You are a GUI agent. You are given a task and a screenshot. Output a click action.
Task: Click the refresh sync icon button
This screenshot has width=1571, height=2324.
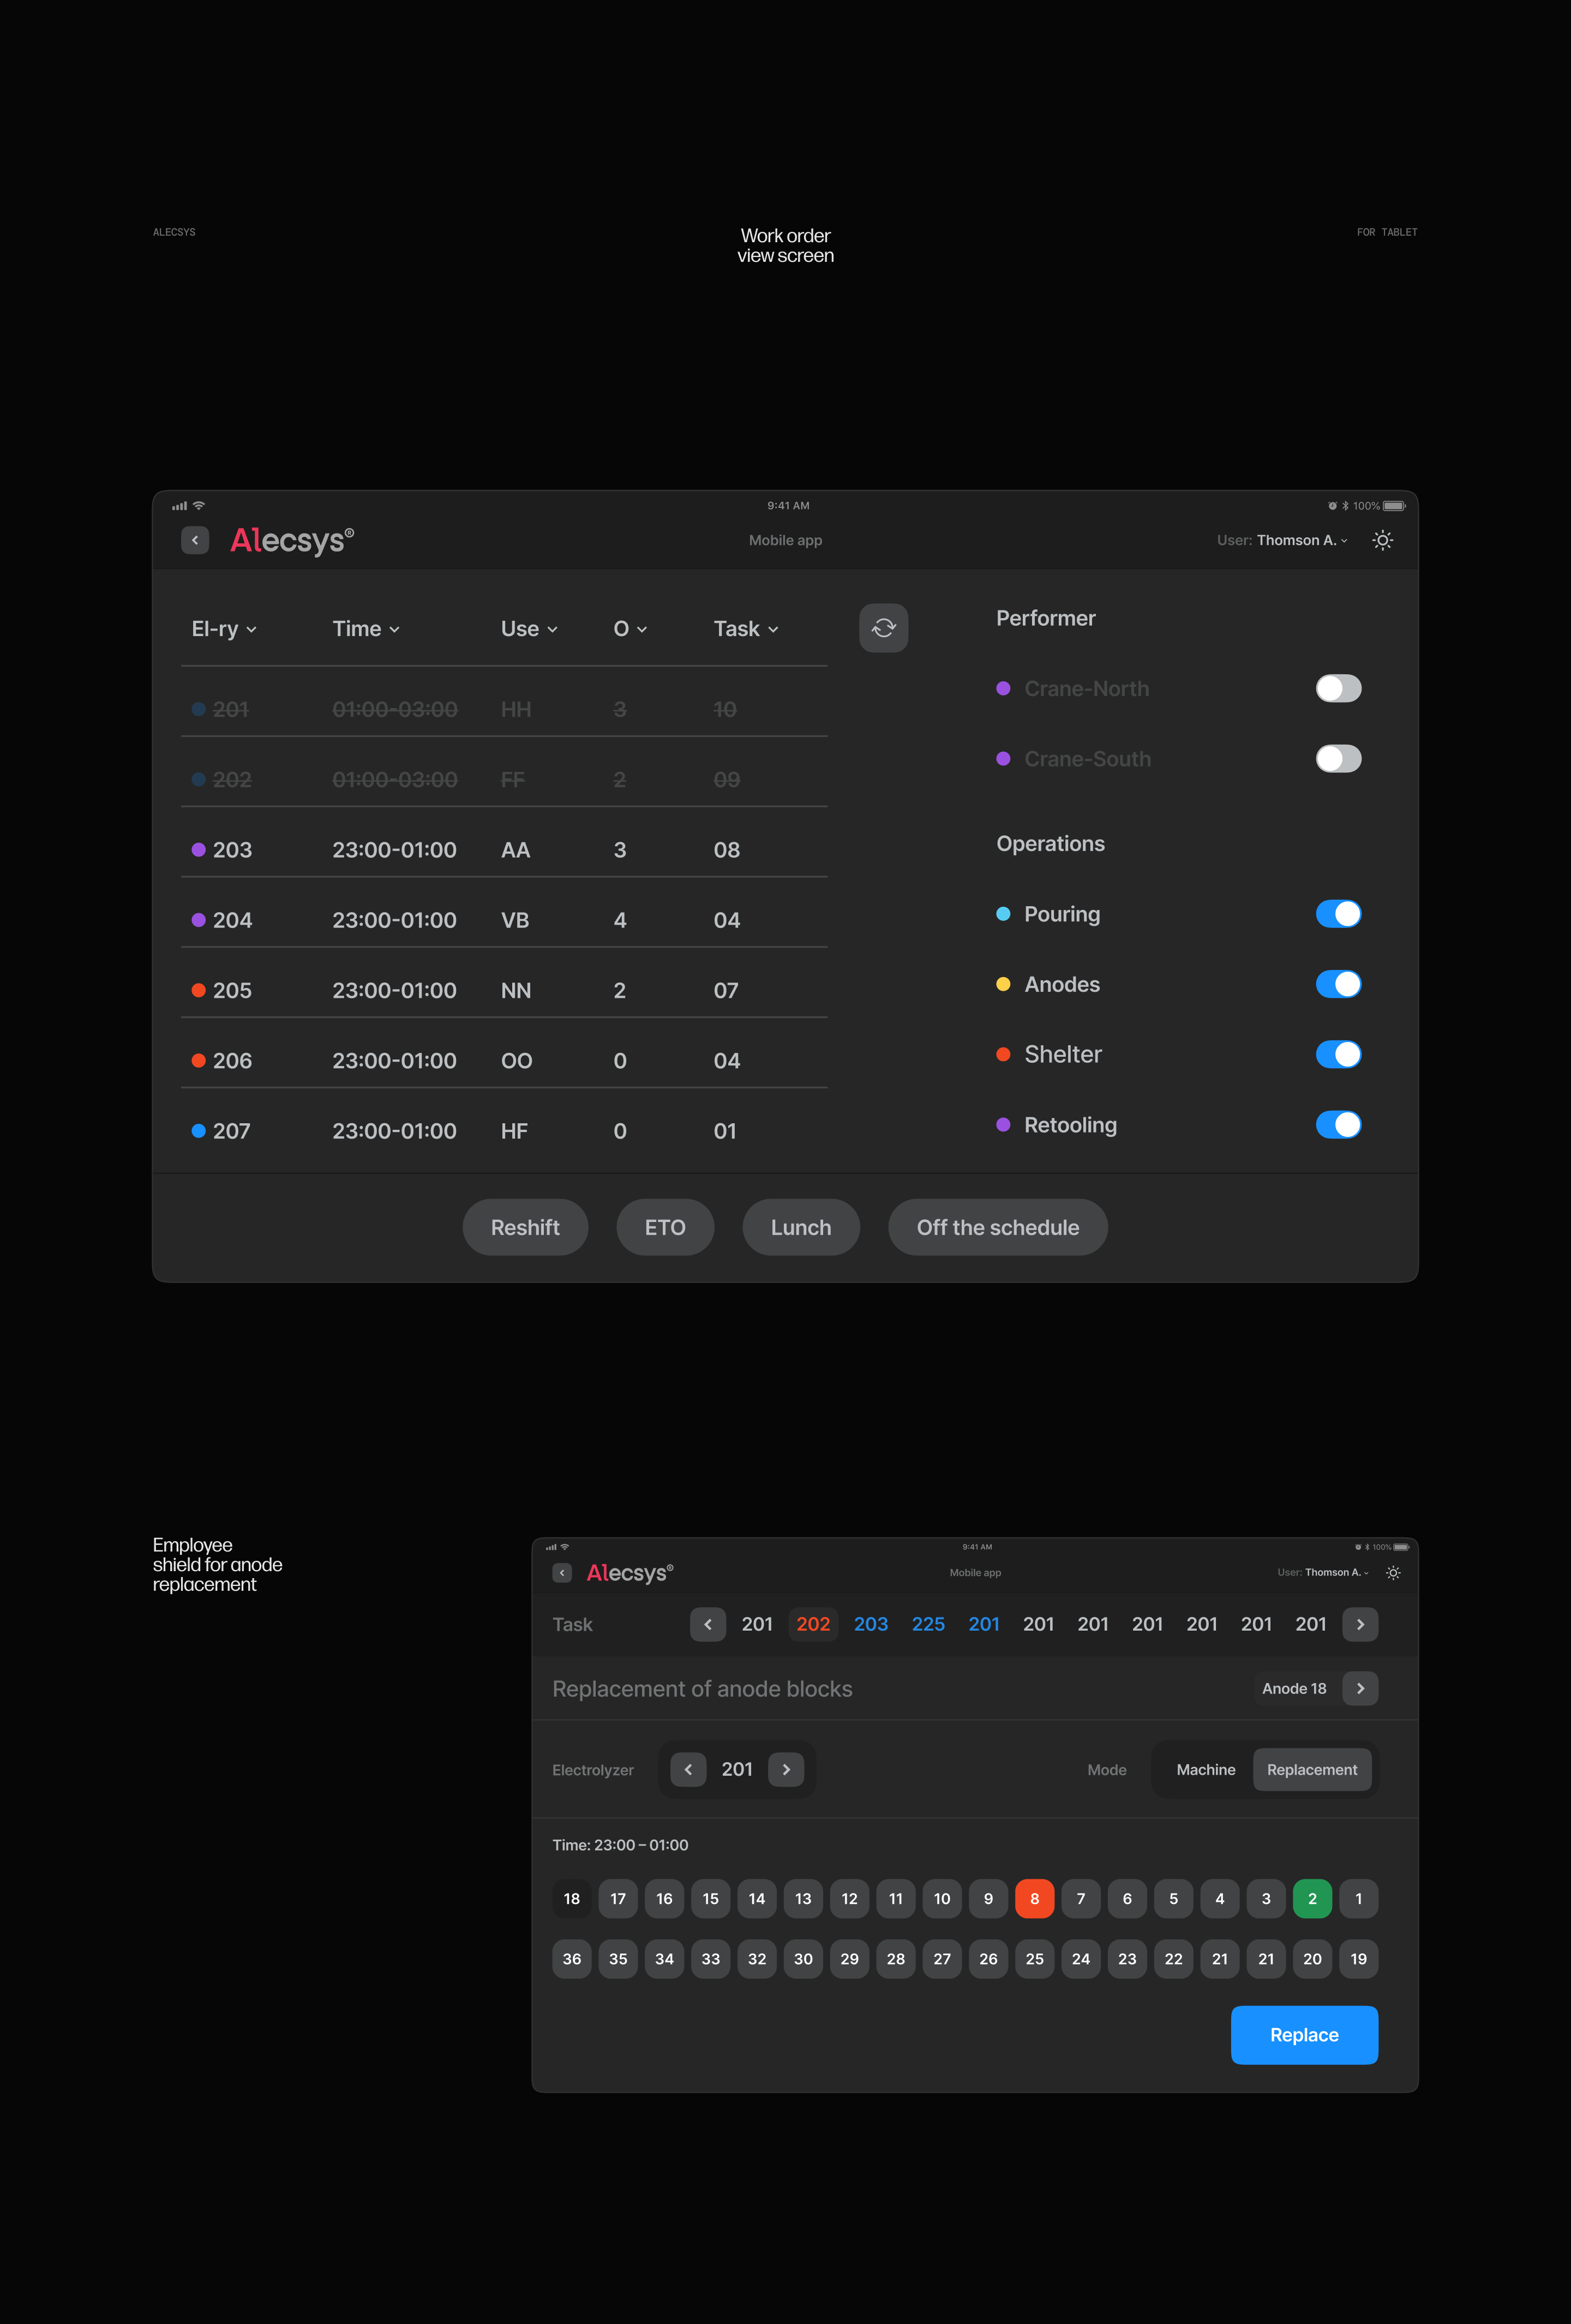click(883, 628)
